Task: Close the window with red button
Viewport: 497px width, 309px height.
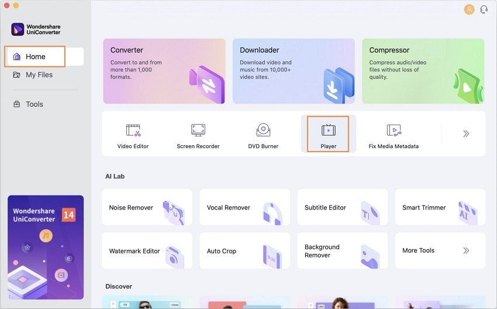Action: (6, 5)
